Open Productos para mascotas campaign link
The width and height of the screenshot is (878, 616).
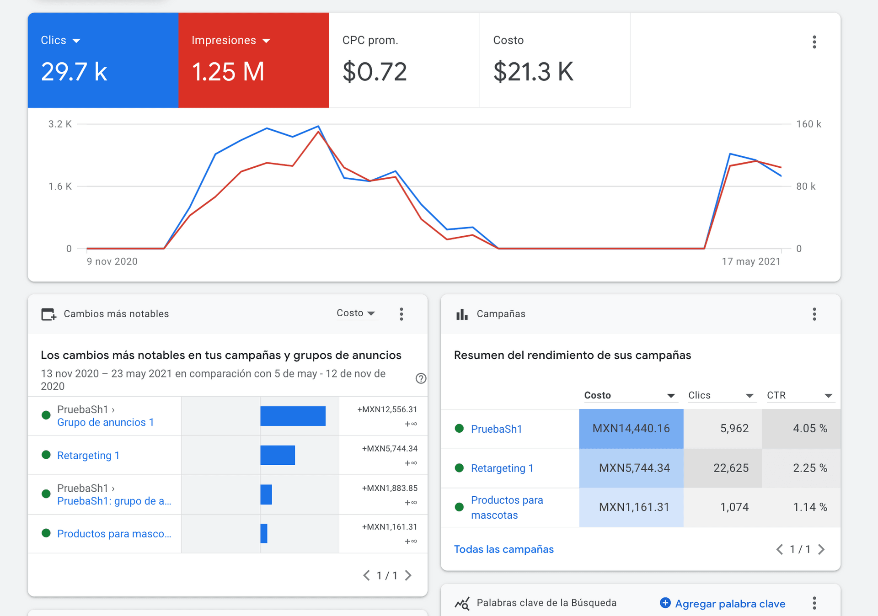click(507, 507)
